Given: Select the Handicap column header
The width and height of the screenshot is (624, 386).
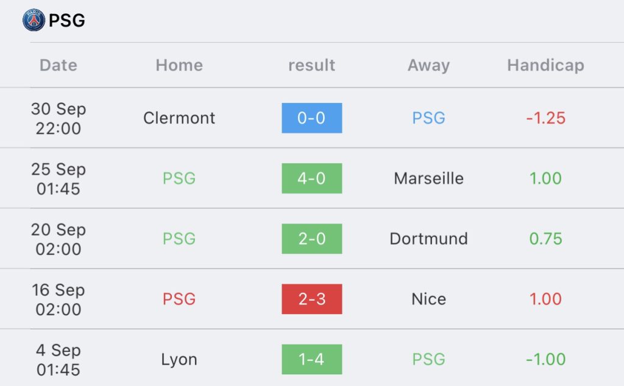Looking at the screenshot, I should 545,65.
